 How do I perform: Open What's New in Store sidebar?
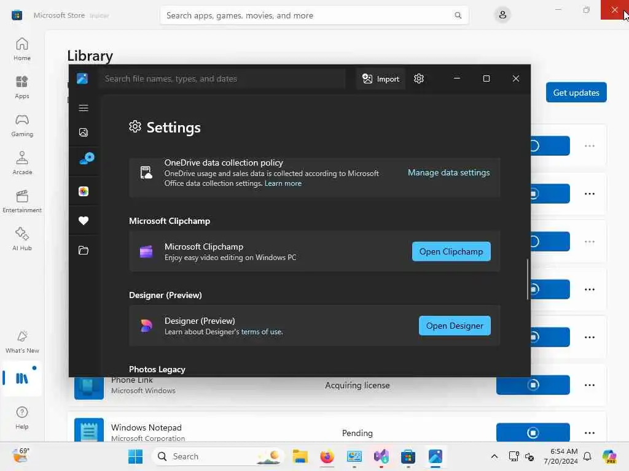(x=22, y=342)
